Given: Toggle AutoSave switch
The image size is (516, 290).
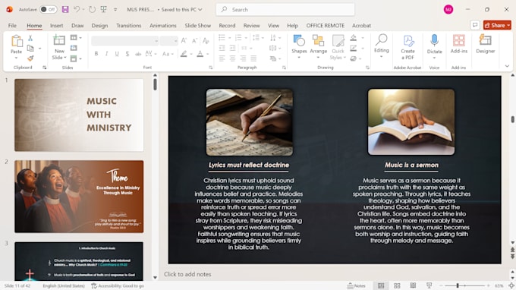Looking at the screenshot, I should (x=48, y=10).
